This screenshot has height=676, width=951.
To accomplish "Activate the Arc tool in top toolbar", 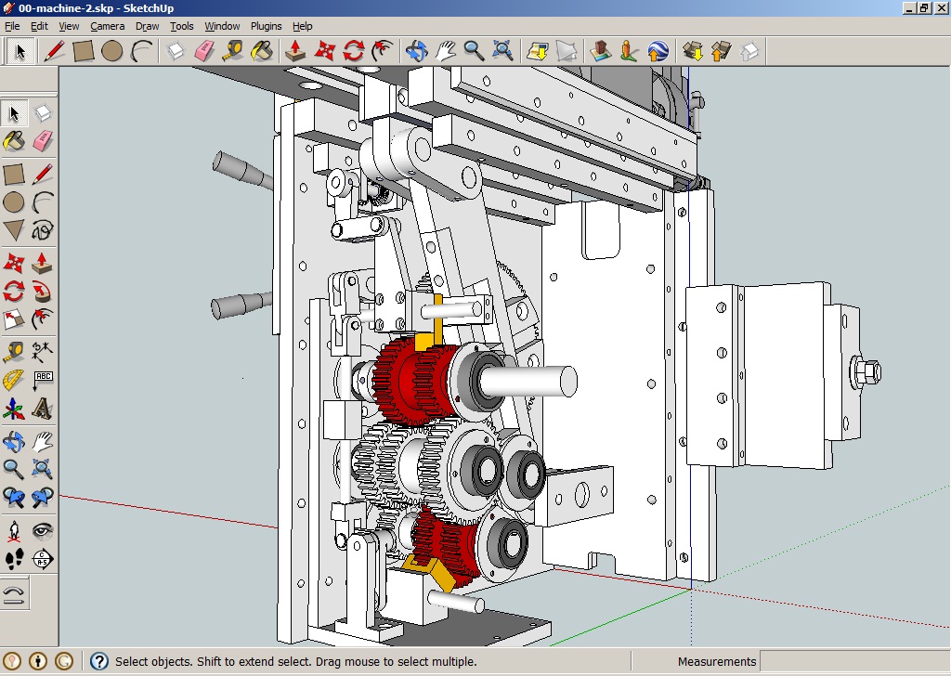I will point(141,51).
